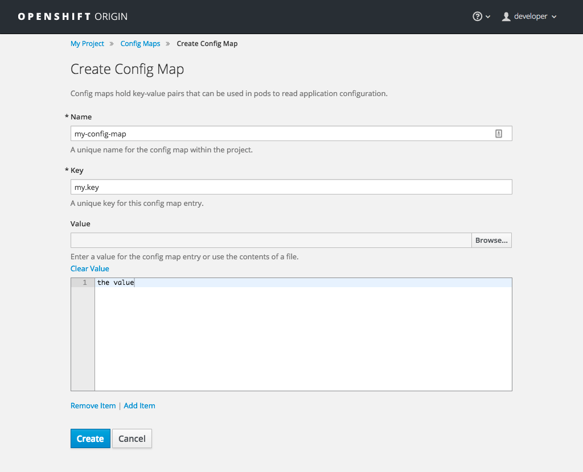Navigate to My Project breadcrumb
This screenshot has width=583, height=472.
pyautogui.click(x=87, y=43)
